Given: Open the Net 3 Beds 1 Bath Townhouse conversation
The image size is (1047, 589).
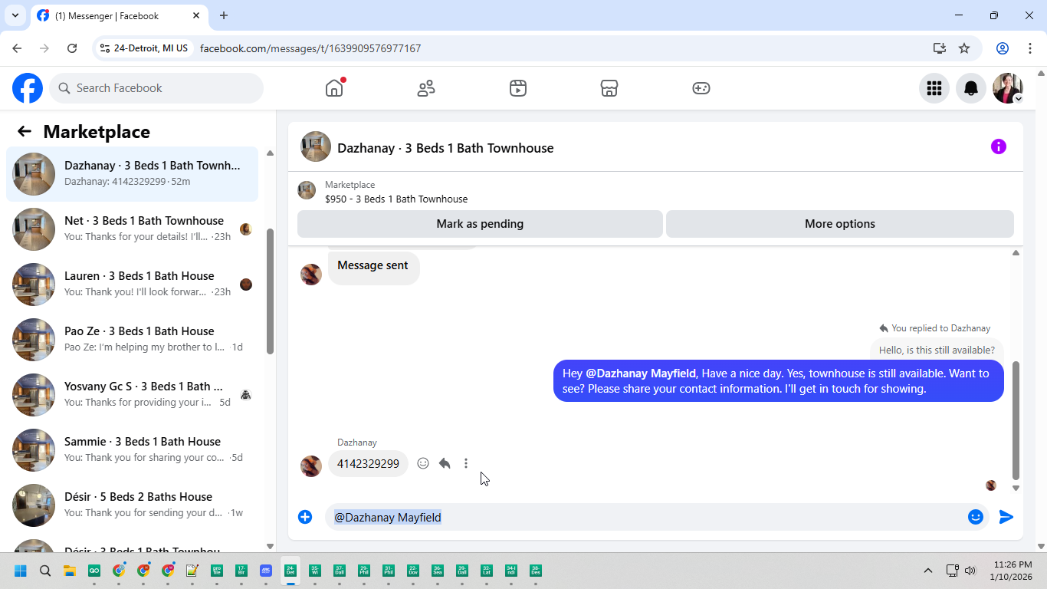Looking at the screenshot, I should [x=132, y=229].
